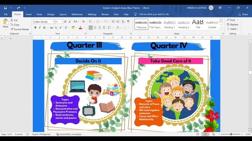Apply red font color

(80, 28)
